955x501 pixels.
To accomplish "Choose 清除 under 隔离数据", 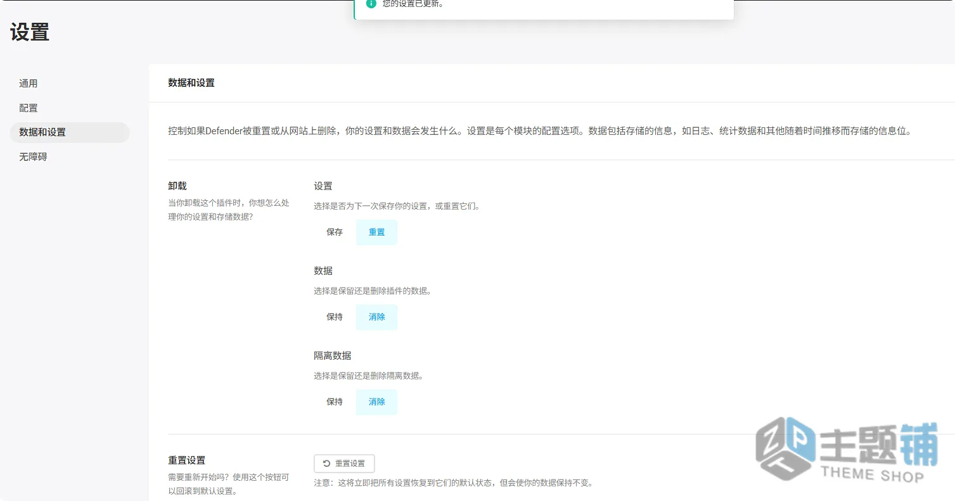I will click(x=376, y=402).
